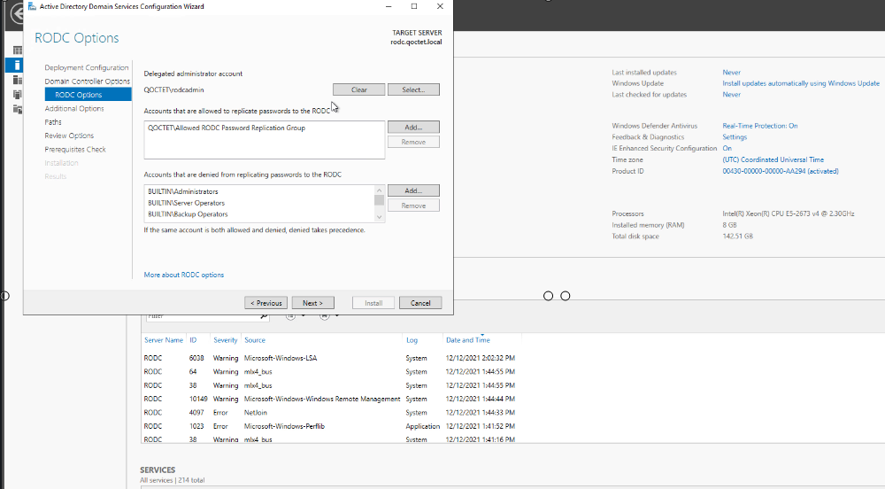Open the All Servers icon in Server Manager sidebar

pos(18,80)
